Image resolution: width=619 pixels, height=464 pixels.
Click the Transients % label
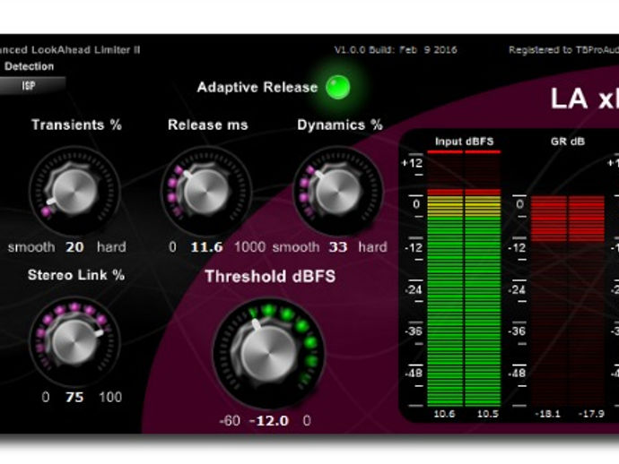pyautogui.click(x=76, y=125)
